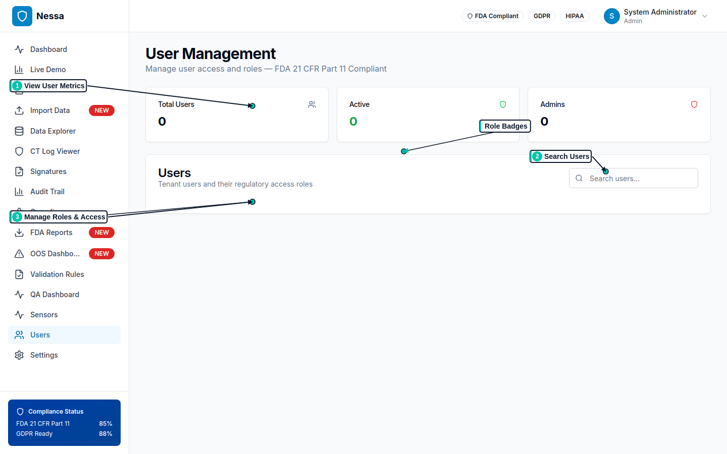727x454 pixels.
Task: Select the Sensors sidebar item
Action: (x=43, y=314)
